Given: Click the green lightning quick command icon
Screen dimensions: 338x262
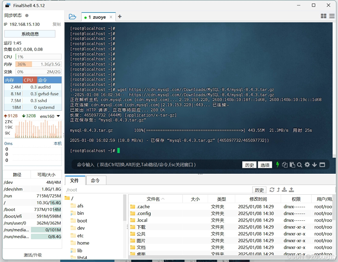Looking at the screenshot, I should coord(278,165).
